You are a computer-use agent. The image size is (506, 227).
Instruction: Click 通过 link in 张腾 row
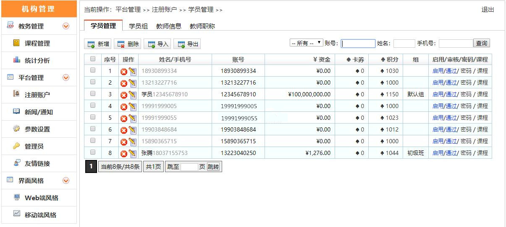tap(451, 153)
